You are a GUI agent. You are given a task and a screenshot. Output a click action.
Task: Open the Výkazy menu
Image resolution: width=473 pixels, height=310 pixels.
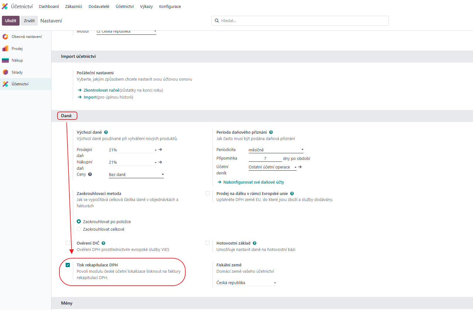coord(146,6)
